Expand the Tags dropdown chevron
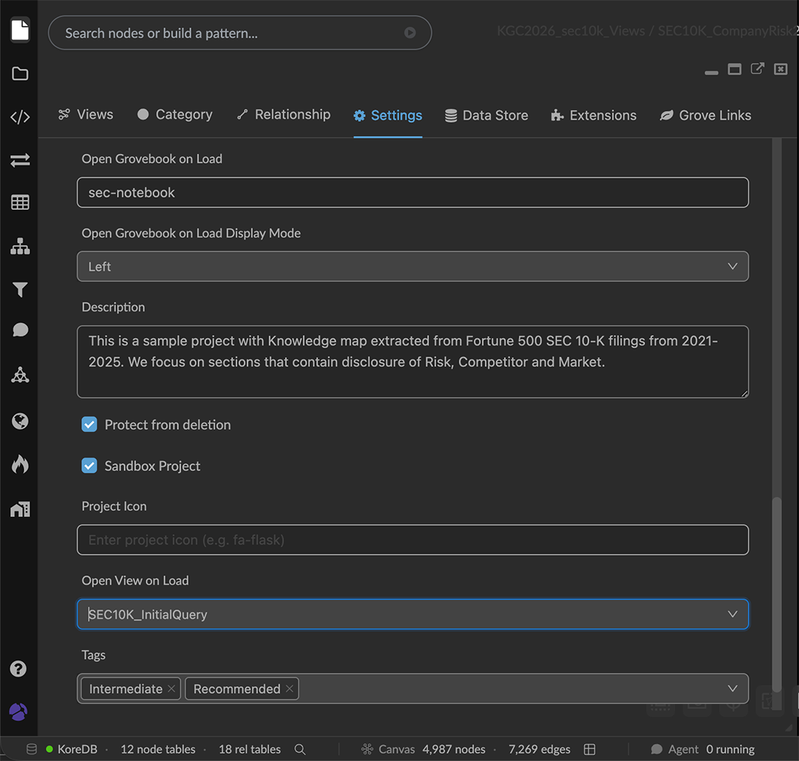This screenshot has height=761, width=799. pyautogui.click(x=732, y=689)
